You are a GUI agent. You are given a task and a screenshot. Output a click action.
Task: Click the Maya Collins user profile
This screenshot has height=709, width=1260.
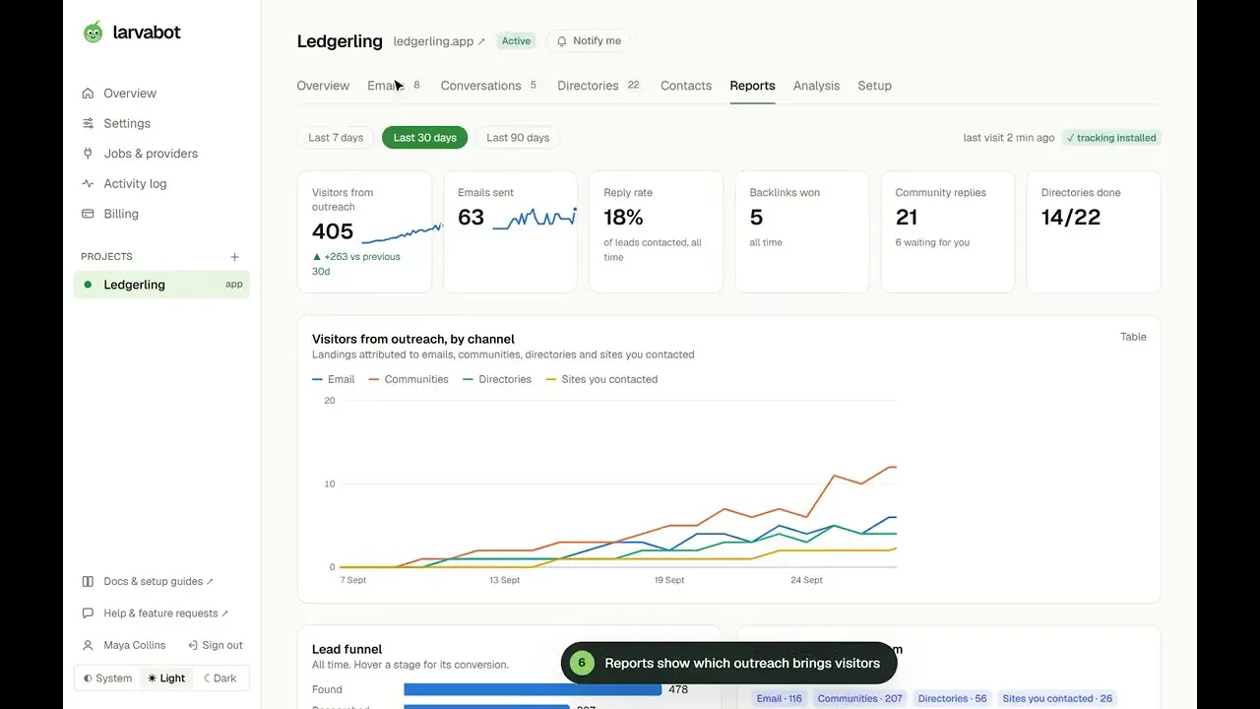(x=123, y=645)
